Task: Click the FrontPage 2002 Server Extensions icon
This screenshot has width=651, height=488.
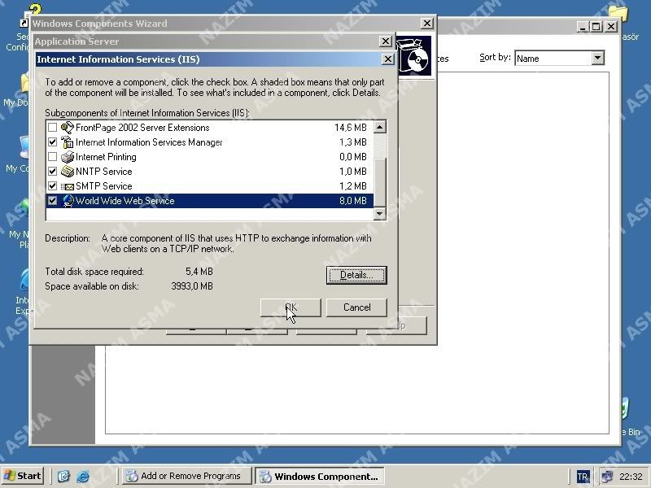Action: tap(68, 128)
